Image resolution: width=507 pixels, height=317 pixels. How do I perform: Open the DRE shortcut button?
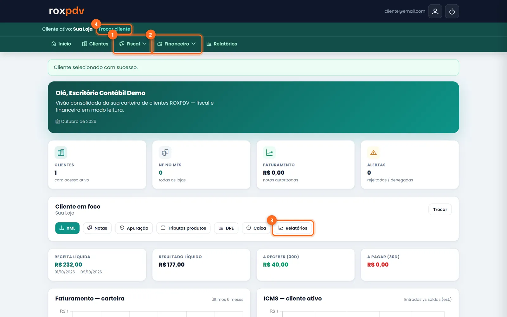pyautogui.click(x=226, y=228)
